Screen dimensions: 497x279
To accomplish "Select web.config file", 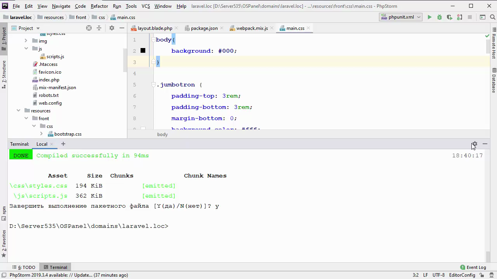I will tap(50, 103).
